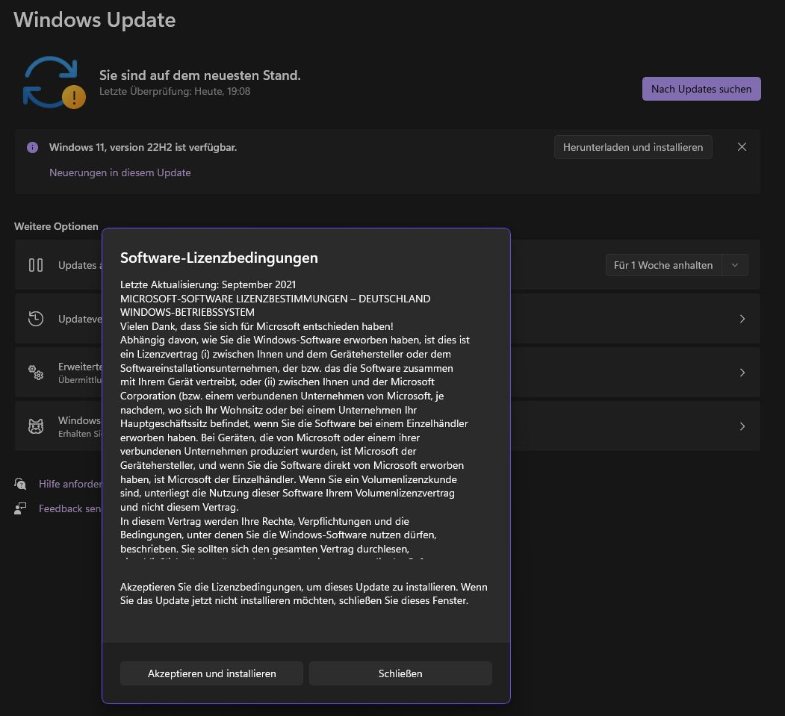
Task: Click Herunterladen und installieren button
Action: point(633,147)
